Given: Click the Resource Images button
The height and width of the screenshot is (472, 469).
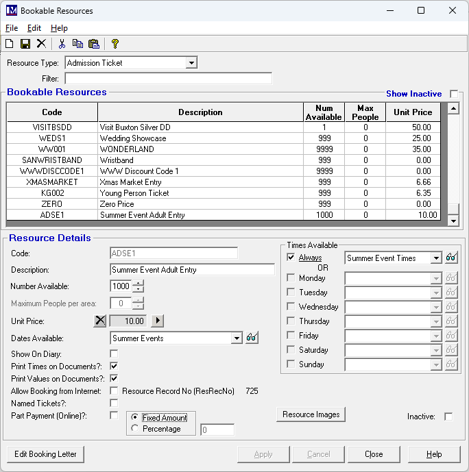Looking at the screenshot, I should [x=311, y=414].
